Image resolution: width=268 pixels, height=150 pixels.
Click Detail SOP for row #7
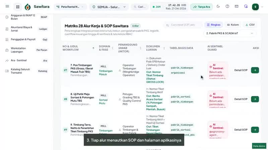241,70
